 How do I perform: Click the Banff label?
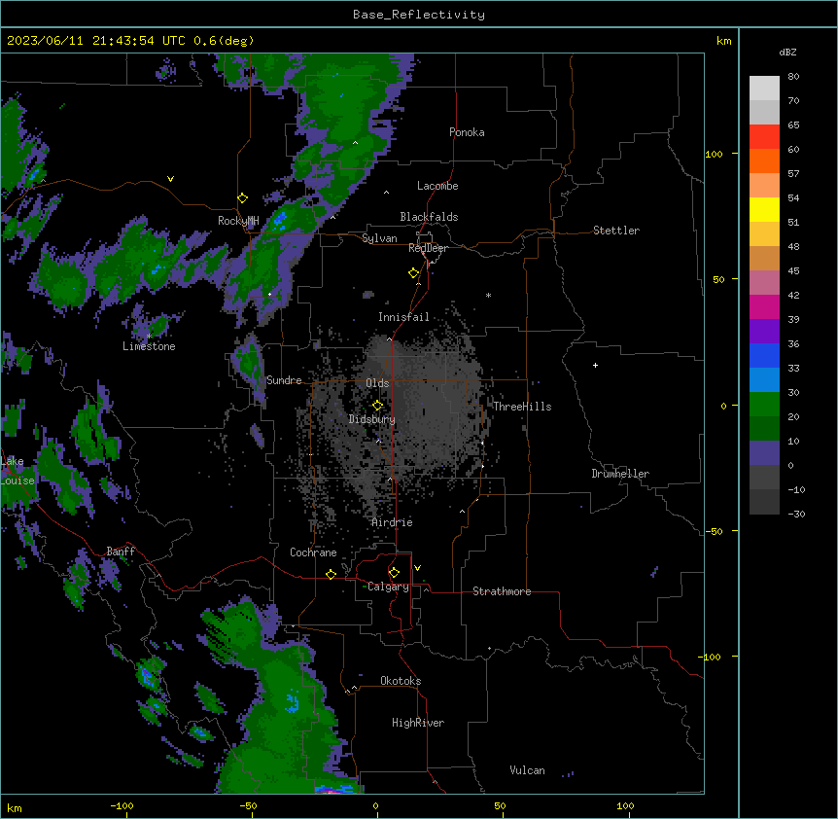click(x=121, y=552)
